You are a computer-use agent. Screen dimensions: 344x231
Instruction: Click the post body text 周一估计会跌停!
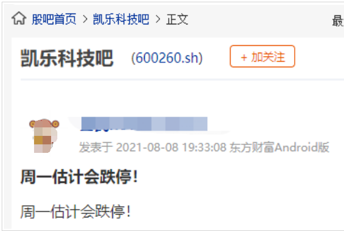(x=75, y=212)
